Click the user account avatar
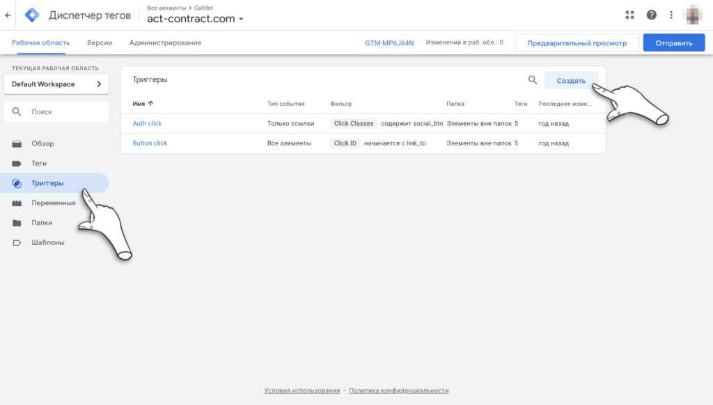The image size is (713, 405). pyautogui.click(x=694, y=15)
